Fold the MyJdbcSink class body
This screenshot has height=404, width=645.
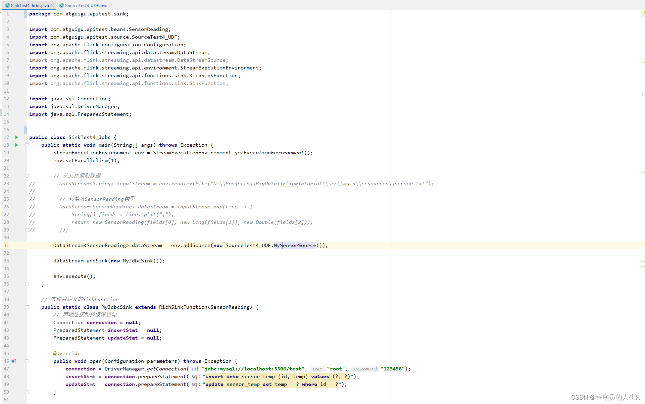coord(27,307)
